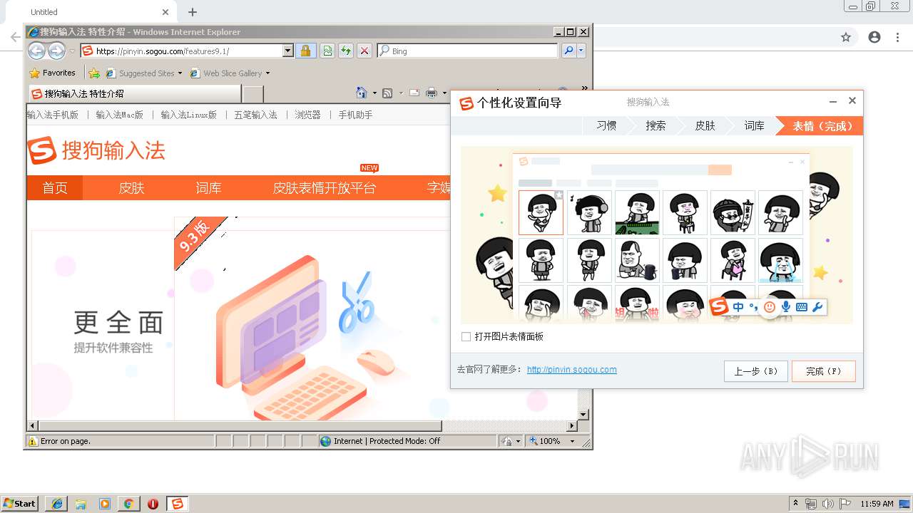Click the Error on page warning icon
Image resolution: width=913 pixels, height=513 pixels.
tap(32, 441)
